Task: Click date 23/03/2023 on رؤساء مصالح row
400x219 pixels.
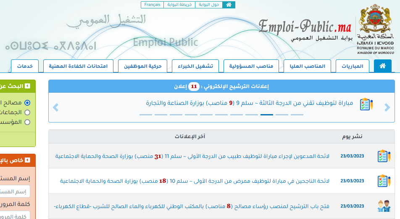Action: (352, 206)
